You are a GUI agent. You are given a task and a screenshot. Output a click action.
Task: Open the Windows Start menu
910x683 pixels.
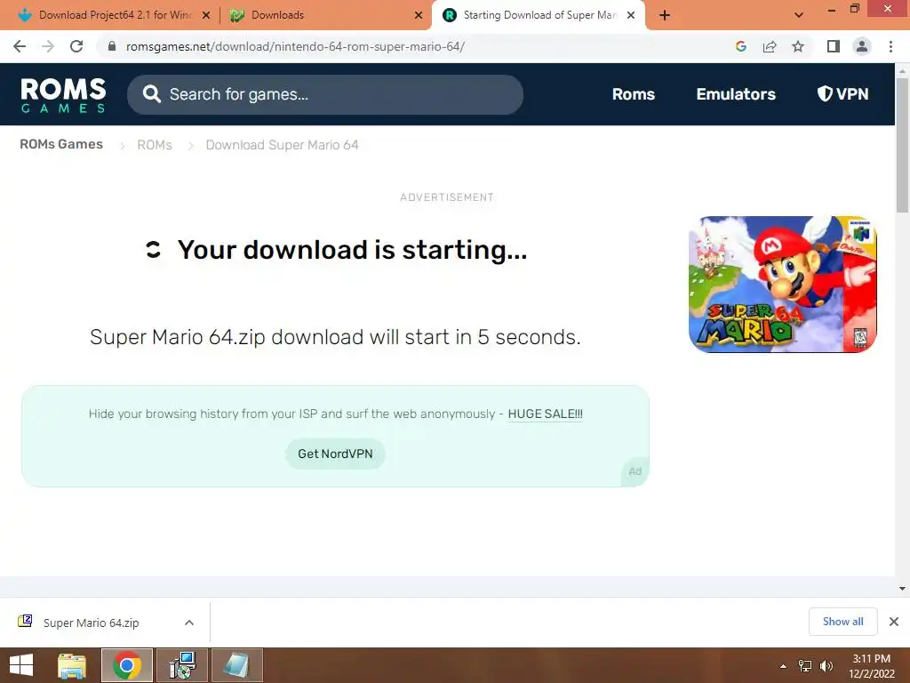pos(21,665)
